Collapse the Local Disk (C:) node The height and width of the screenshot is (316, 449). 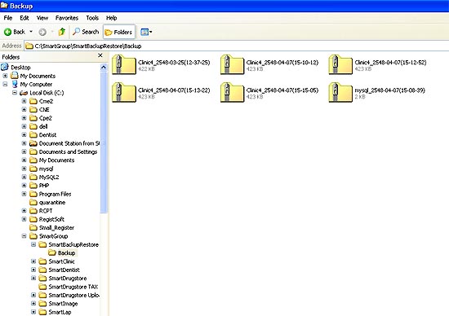click(x=15, y=93)
